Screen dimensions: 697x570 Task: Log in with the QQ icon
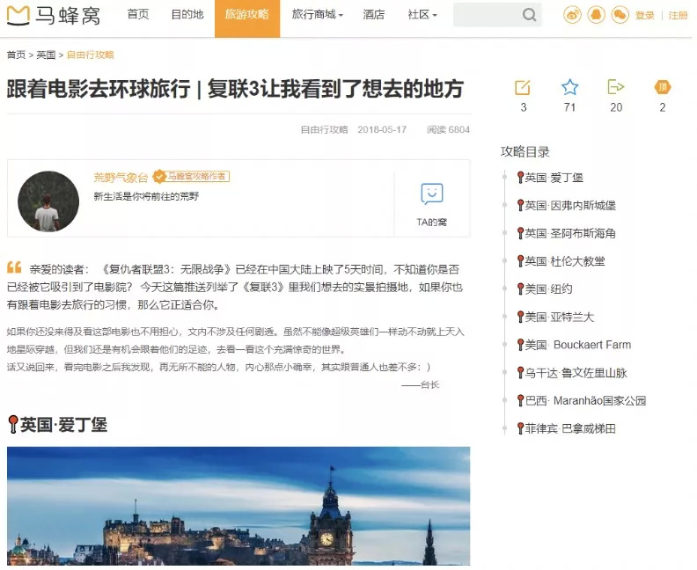(x=596, y=15)
